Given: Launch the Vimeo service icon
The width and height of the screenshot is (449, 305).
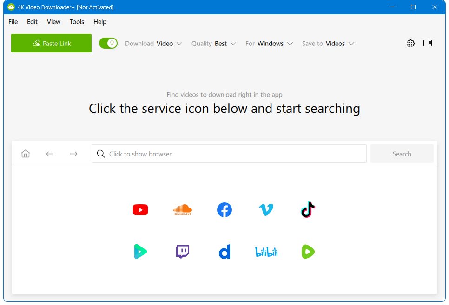Looking at the screenshot, I should click(x=266, y=210).
